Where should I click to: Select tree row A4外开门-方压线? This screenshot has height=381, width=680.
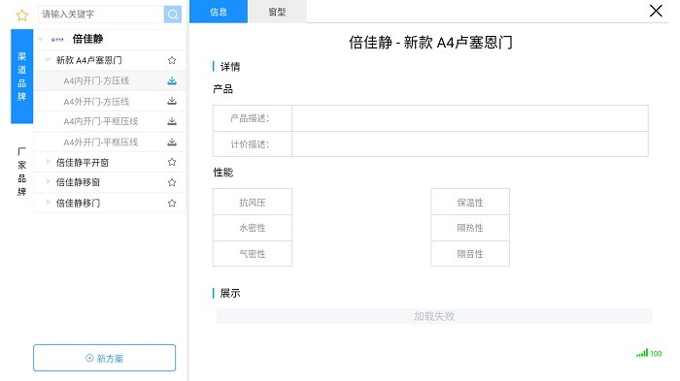click(x=111, y=101)
